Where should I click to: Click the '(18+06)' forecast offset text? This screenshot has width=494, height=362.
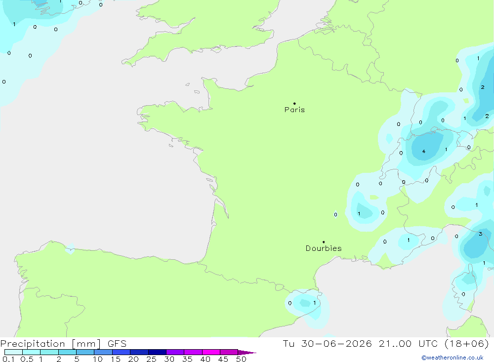click(x=467, y=343)
